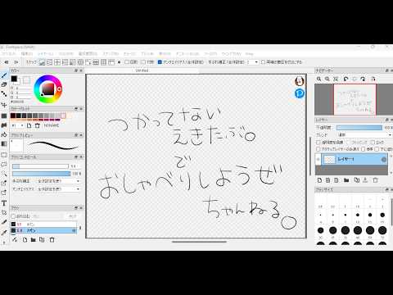Select the Lasso tool
Viewport: 393px width, 295px height.
(4, 164)
